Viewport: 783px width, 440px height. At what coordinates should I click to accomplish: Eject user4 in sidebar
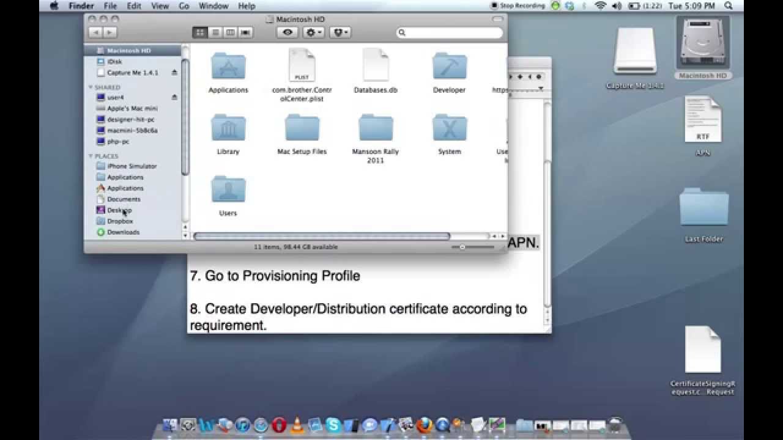pyautogui.click(x=174, y=97)
